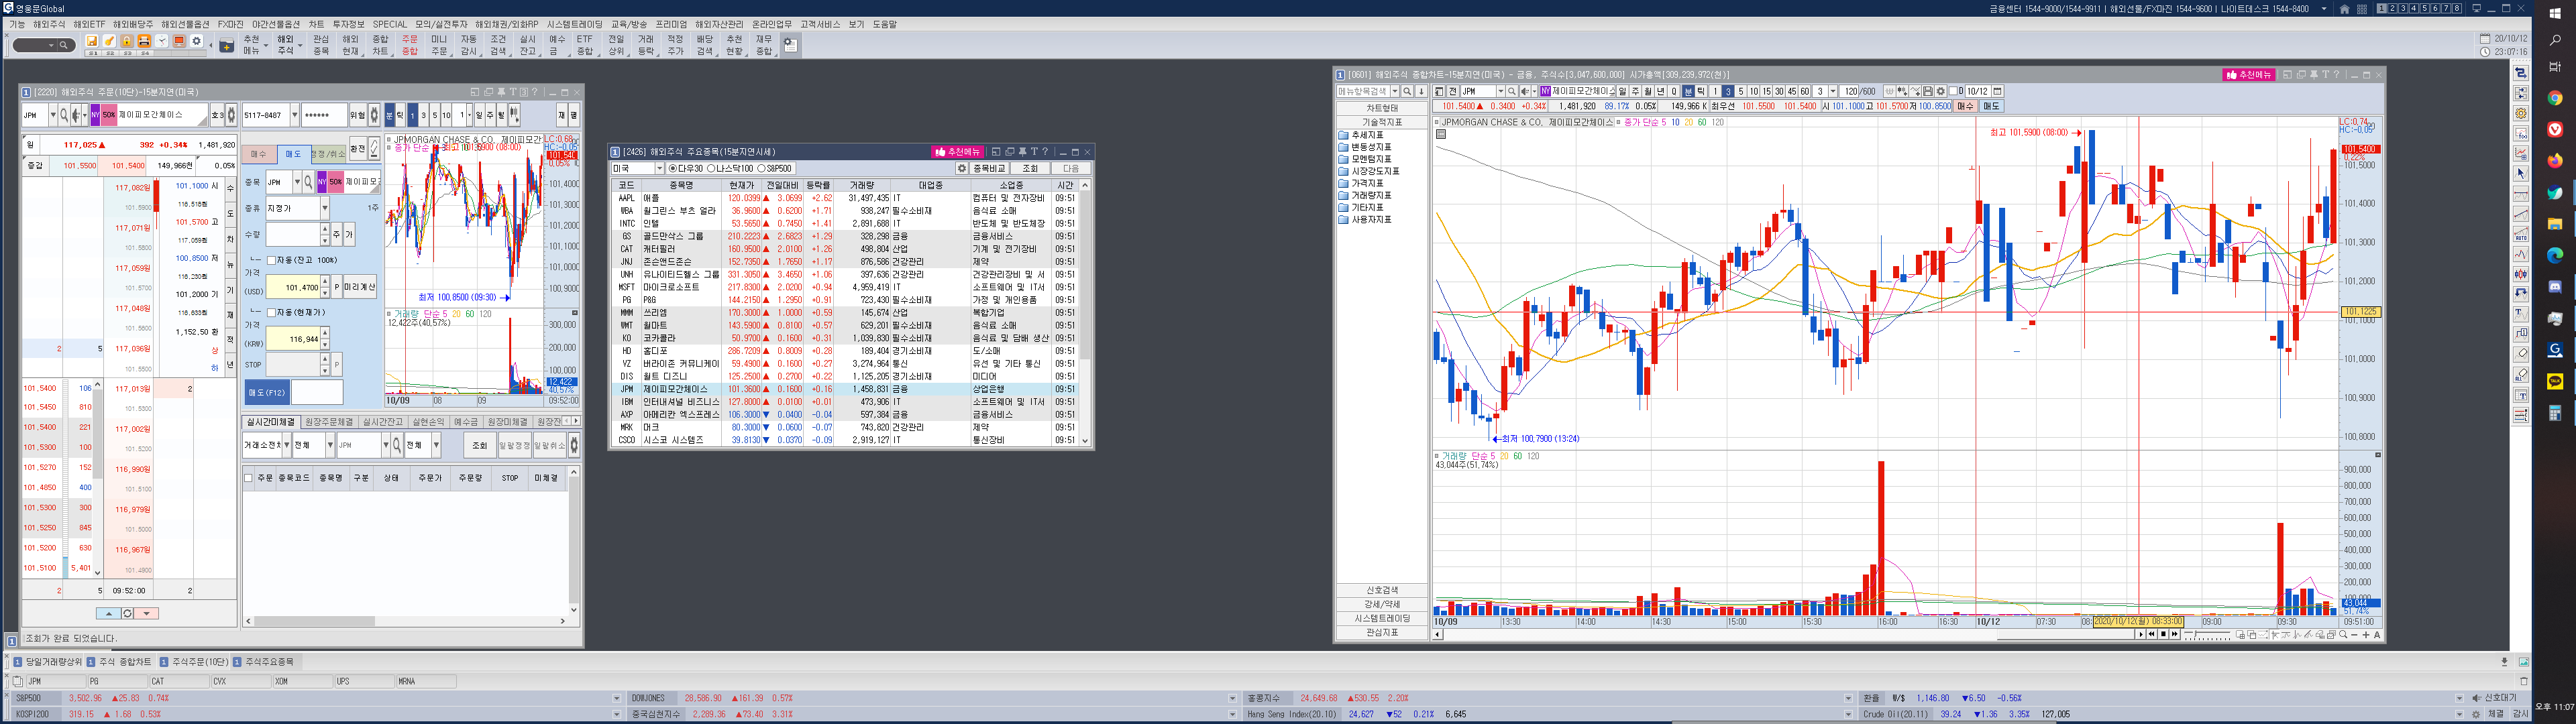Expand the 추세지표 folder in indicator tree
Viewport: 2576px width, 724px height.
(x=1361, y=135)
